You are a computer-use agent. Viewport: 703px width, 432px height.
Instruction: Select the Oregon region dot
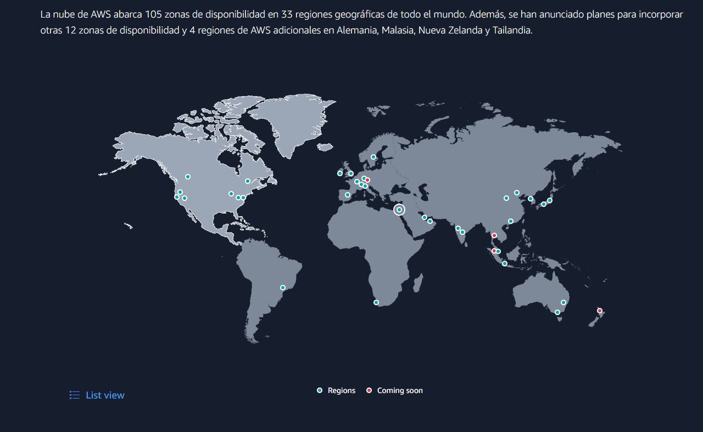[180, 192]
